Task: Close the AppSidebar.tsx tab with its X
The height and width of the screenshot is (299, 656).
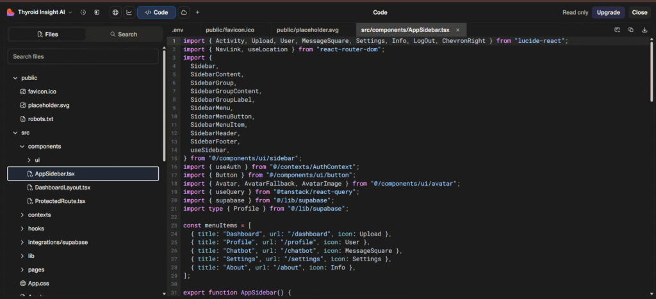Action: 457,30
